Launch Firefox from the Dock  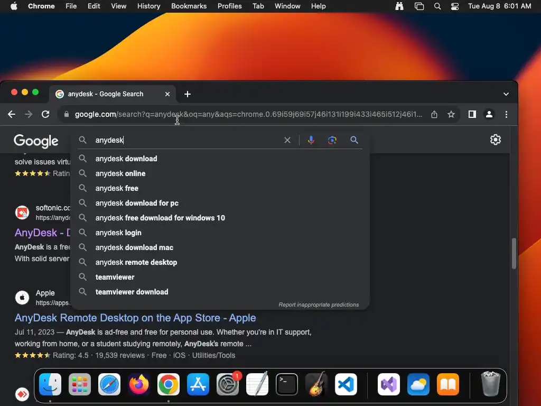click(x=139, y=384)
